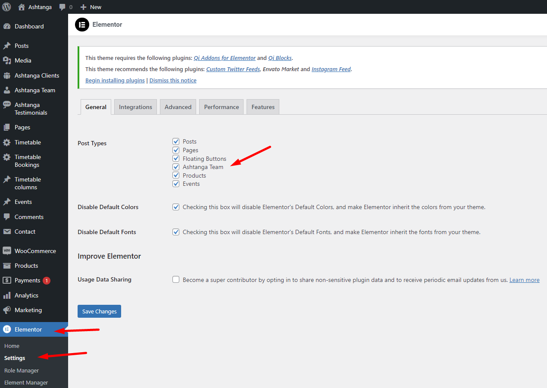
Task: Switch to the Integrations tab
Action: coord(135,107)
